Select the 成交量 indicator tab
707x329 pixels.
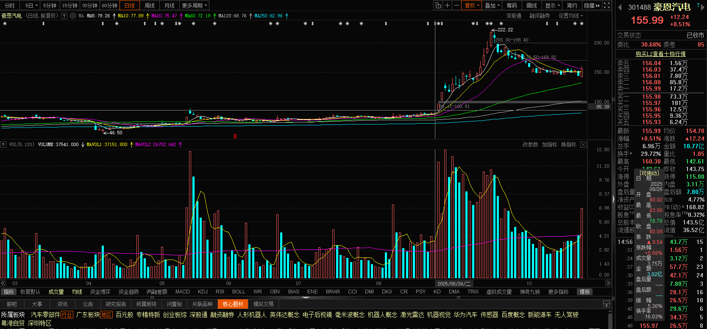click(56, 292)
